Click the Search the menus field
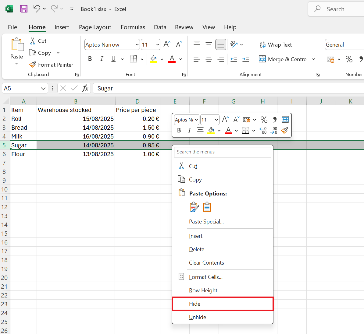Screen dimensions: 364x334 tap(222, 152)
